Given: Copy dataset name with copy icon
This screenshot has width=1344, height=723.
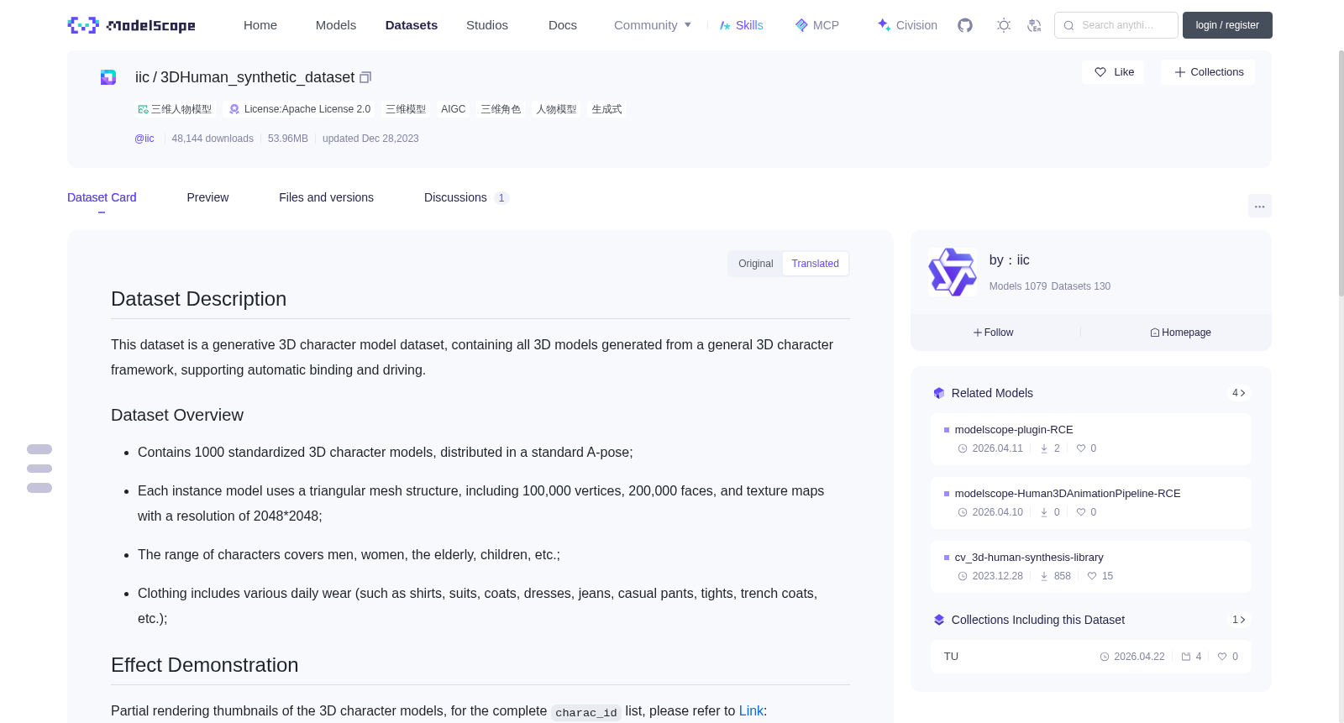Looking at the screenshot, I should click(x=365, y=77).
